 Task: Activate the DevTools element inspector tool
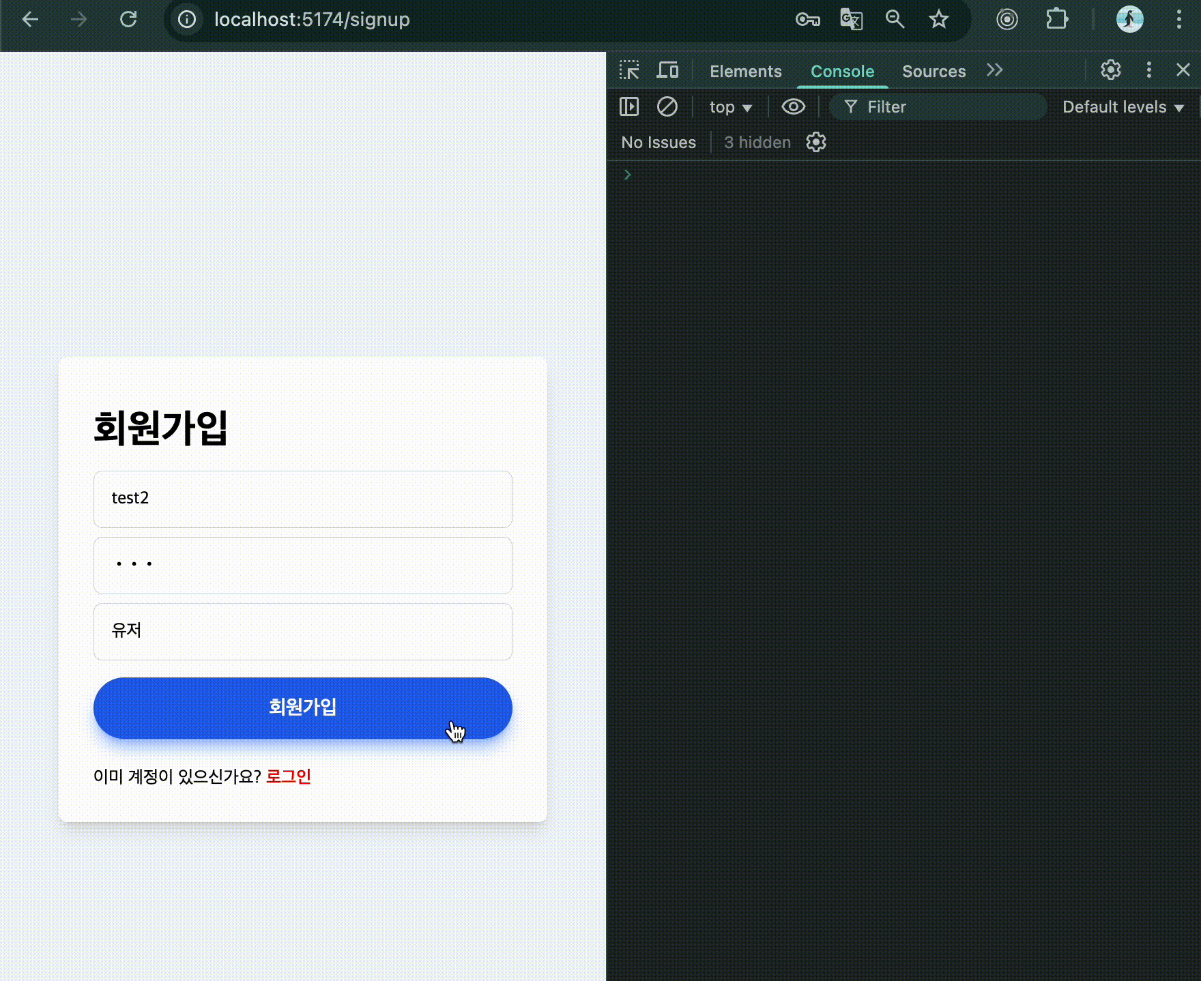click(629, 70)
